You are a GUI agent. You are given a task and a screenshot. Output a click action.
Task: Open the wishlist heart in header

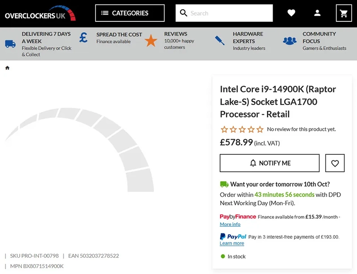291,13
